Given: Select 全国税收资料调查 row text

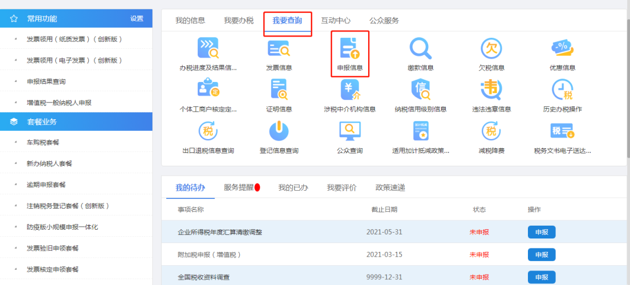Looking at the screenshot, I should 204,277.
